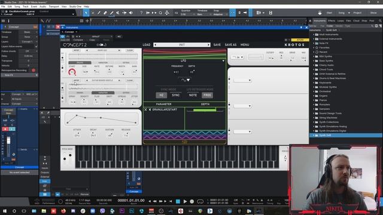383x215 pixels.
Task: Open the plugin MENU button
Action: 245,45
